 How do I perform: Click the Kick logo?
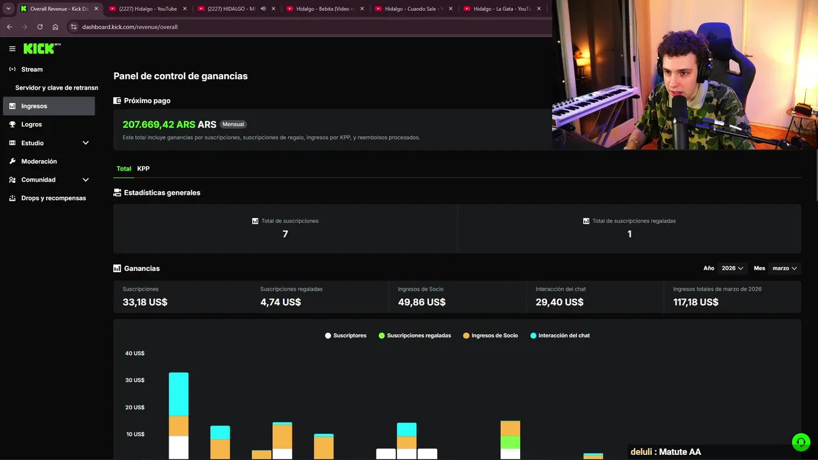click(42, 49)
